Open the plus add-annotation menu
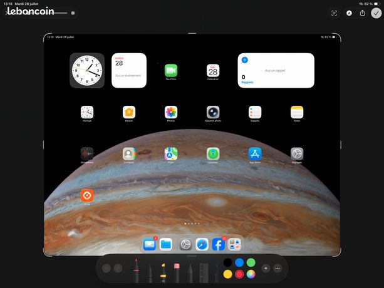The height and width of the screenshot is (288, 384). [x=266, y=269]
